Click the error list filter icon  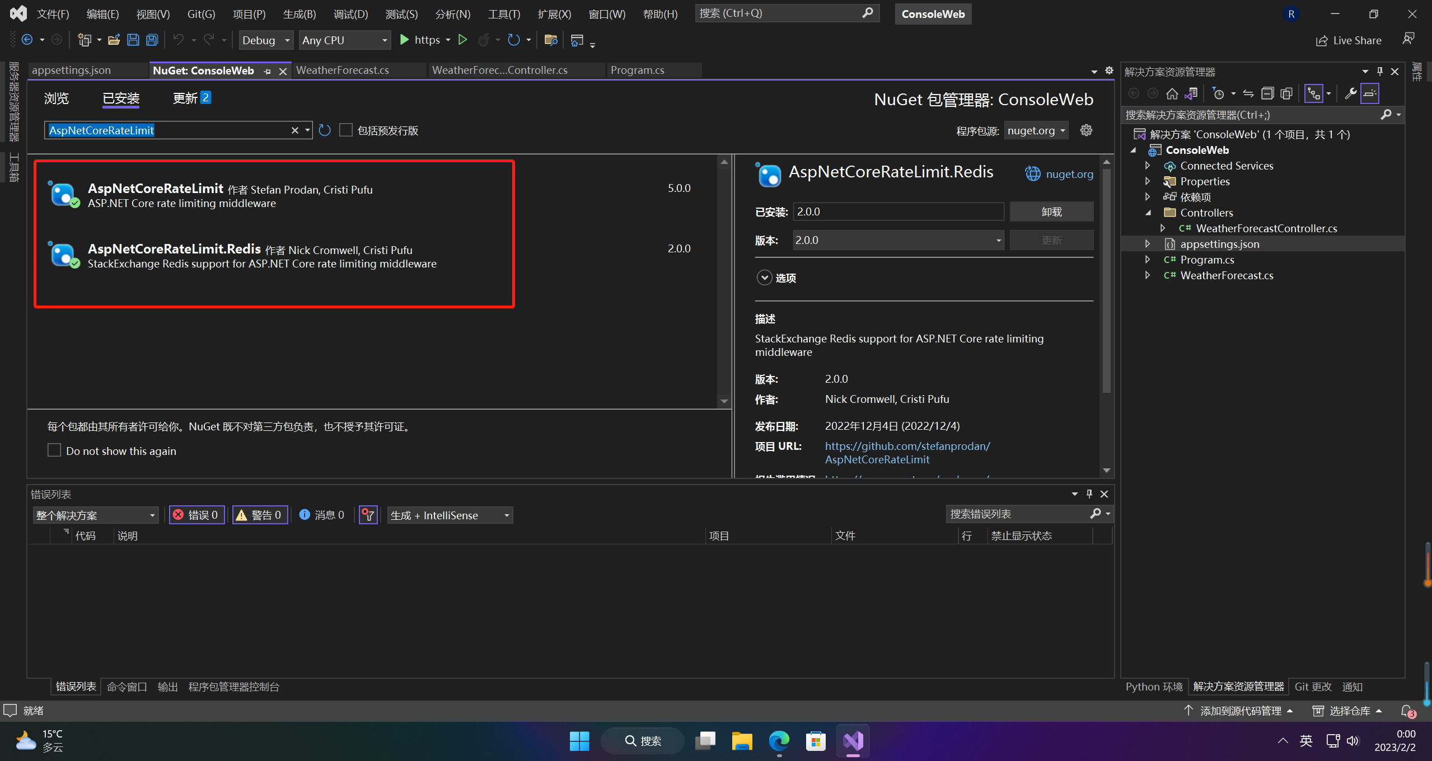tap(368, 515)
